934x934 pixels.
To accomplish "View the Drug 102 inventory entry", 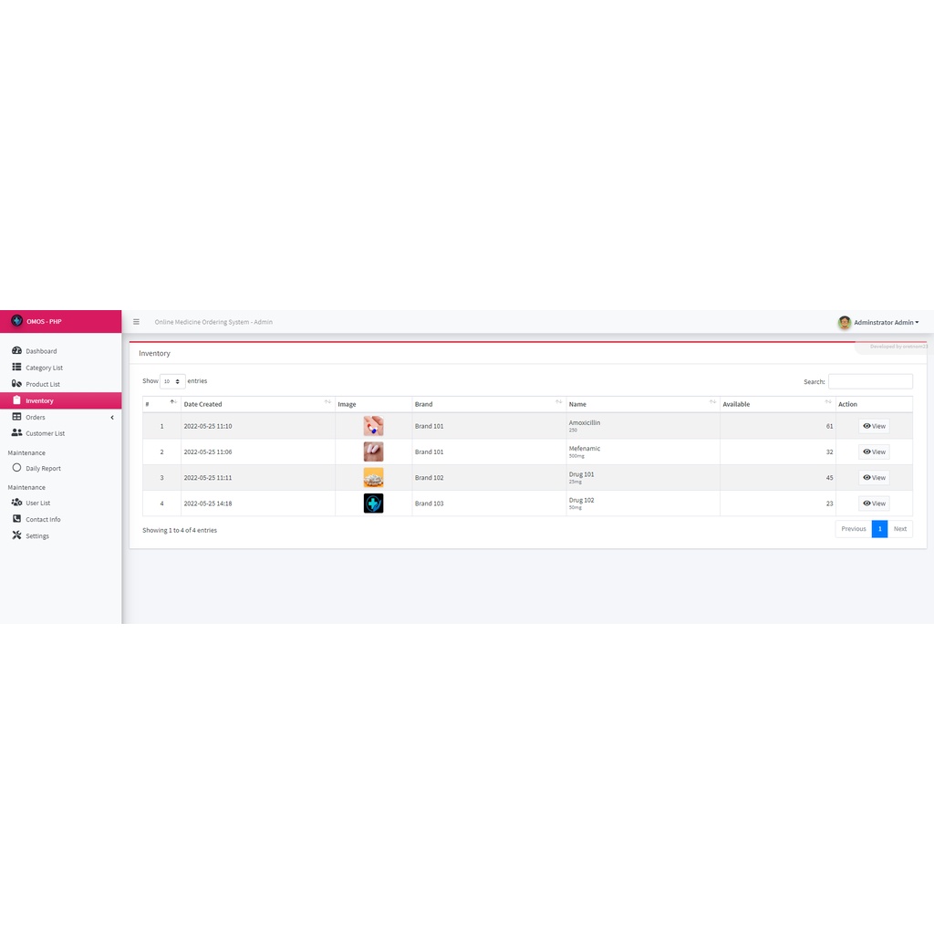I will [x=874, y=503].
